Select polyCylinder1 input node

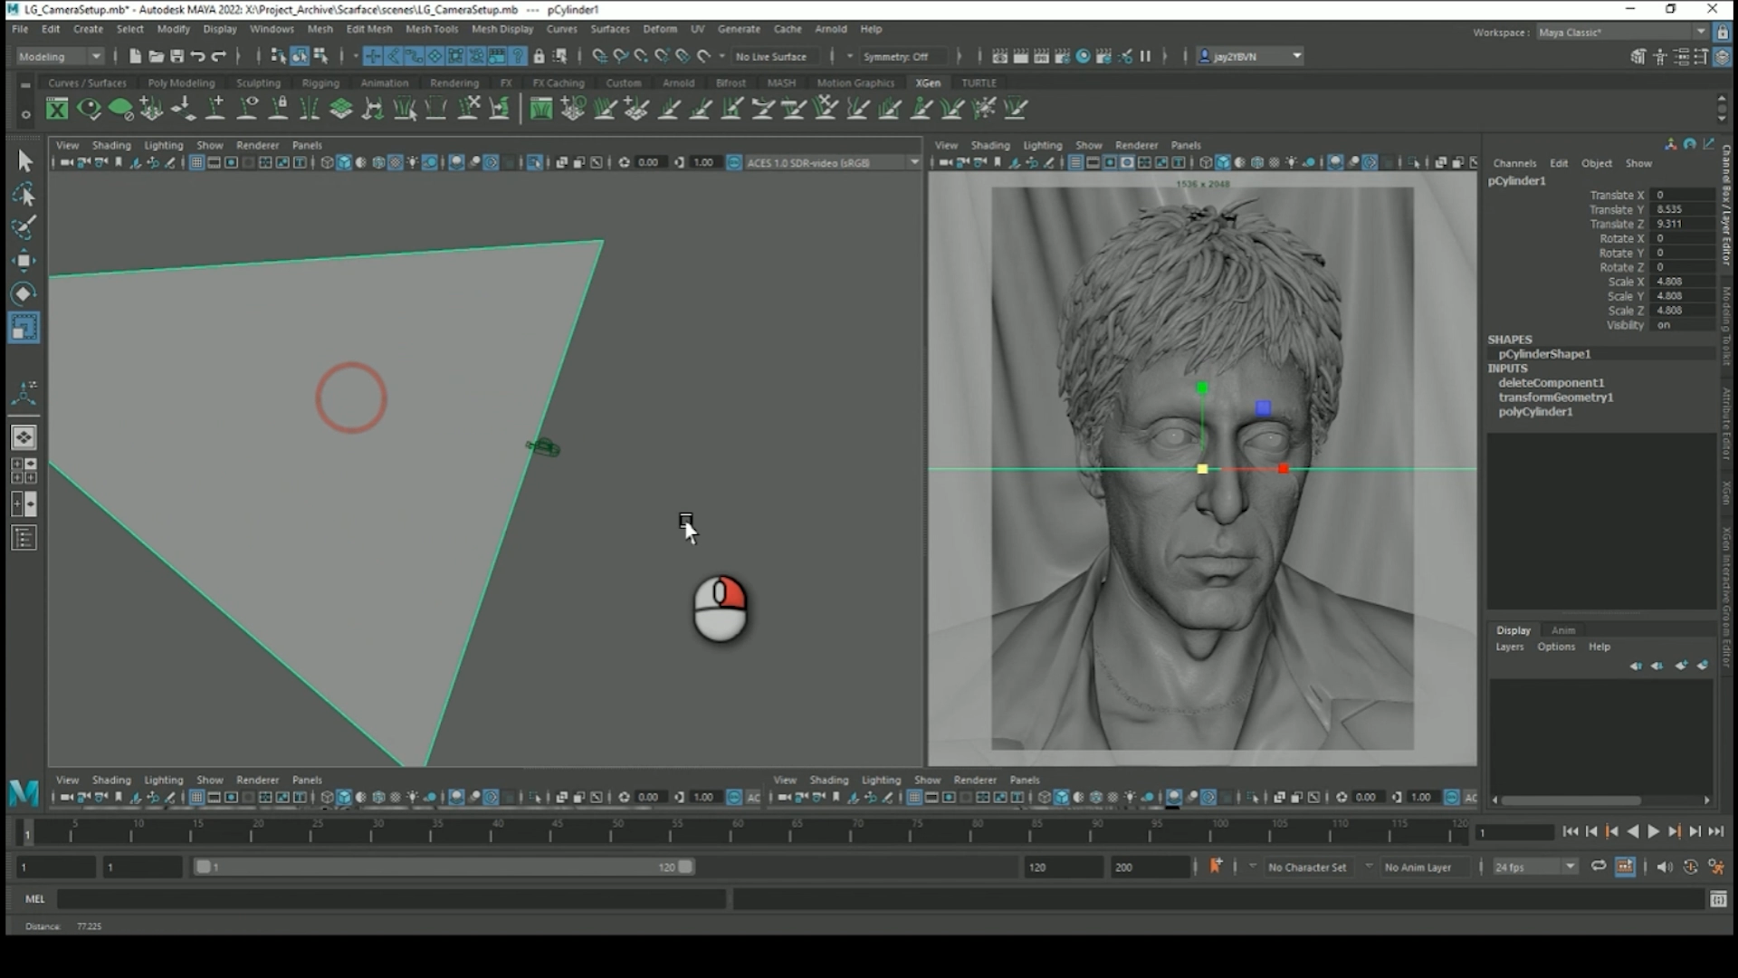tap(1535, 411)
